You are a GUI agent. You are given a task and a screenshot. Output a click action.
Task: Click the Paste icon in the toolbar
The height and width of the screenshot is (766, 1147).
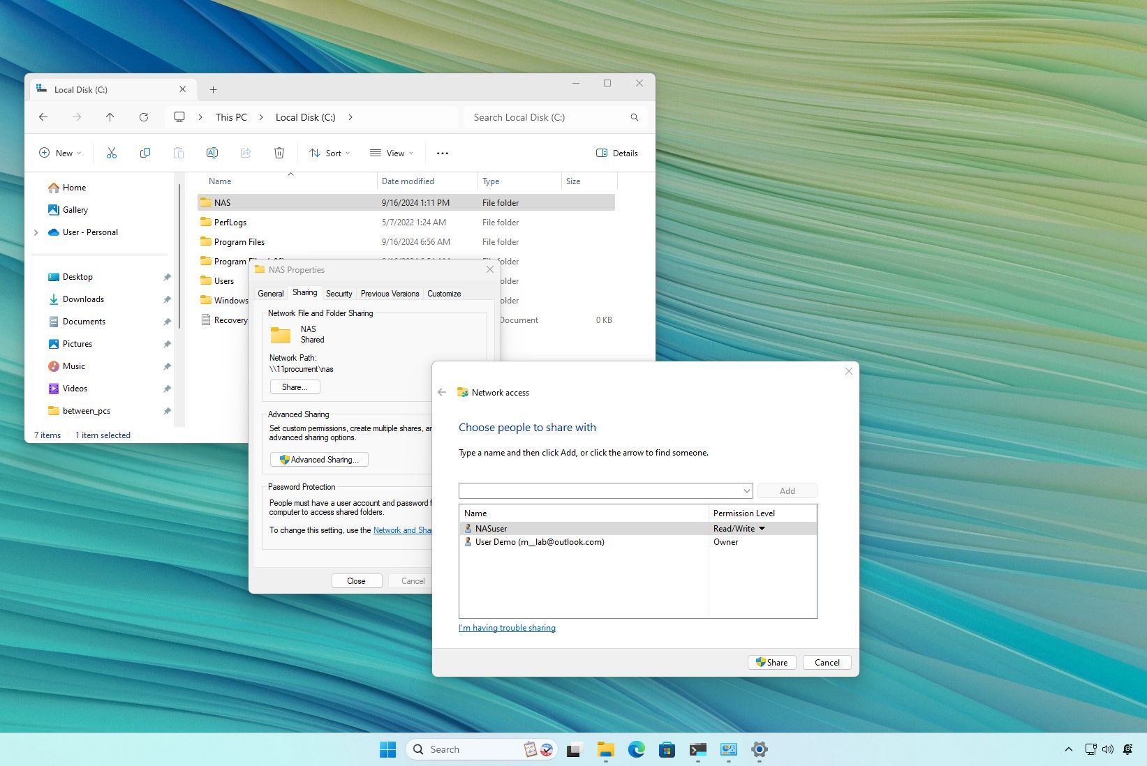coord(179,153)
